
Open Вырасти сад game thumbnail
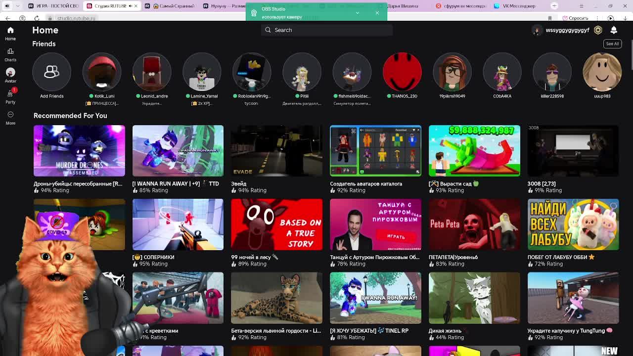click(x=474, y=151)
